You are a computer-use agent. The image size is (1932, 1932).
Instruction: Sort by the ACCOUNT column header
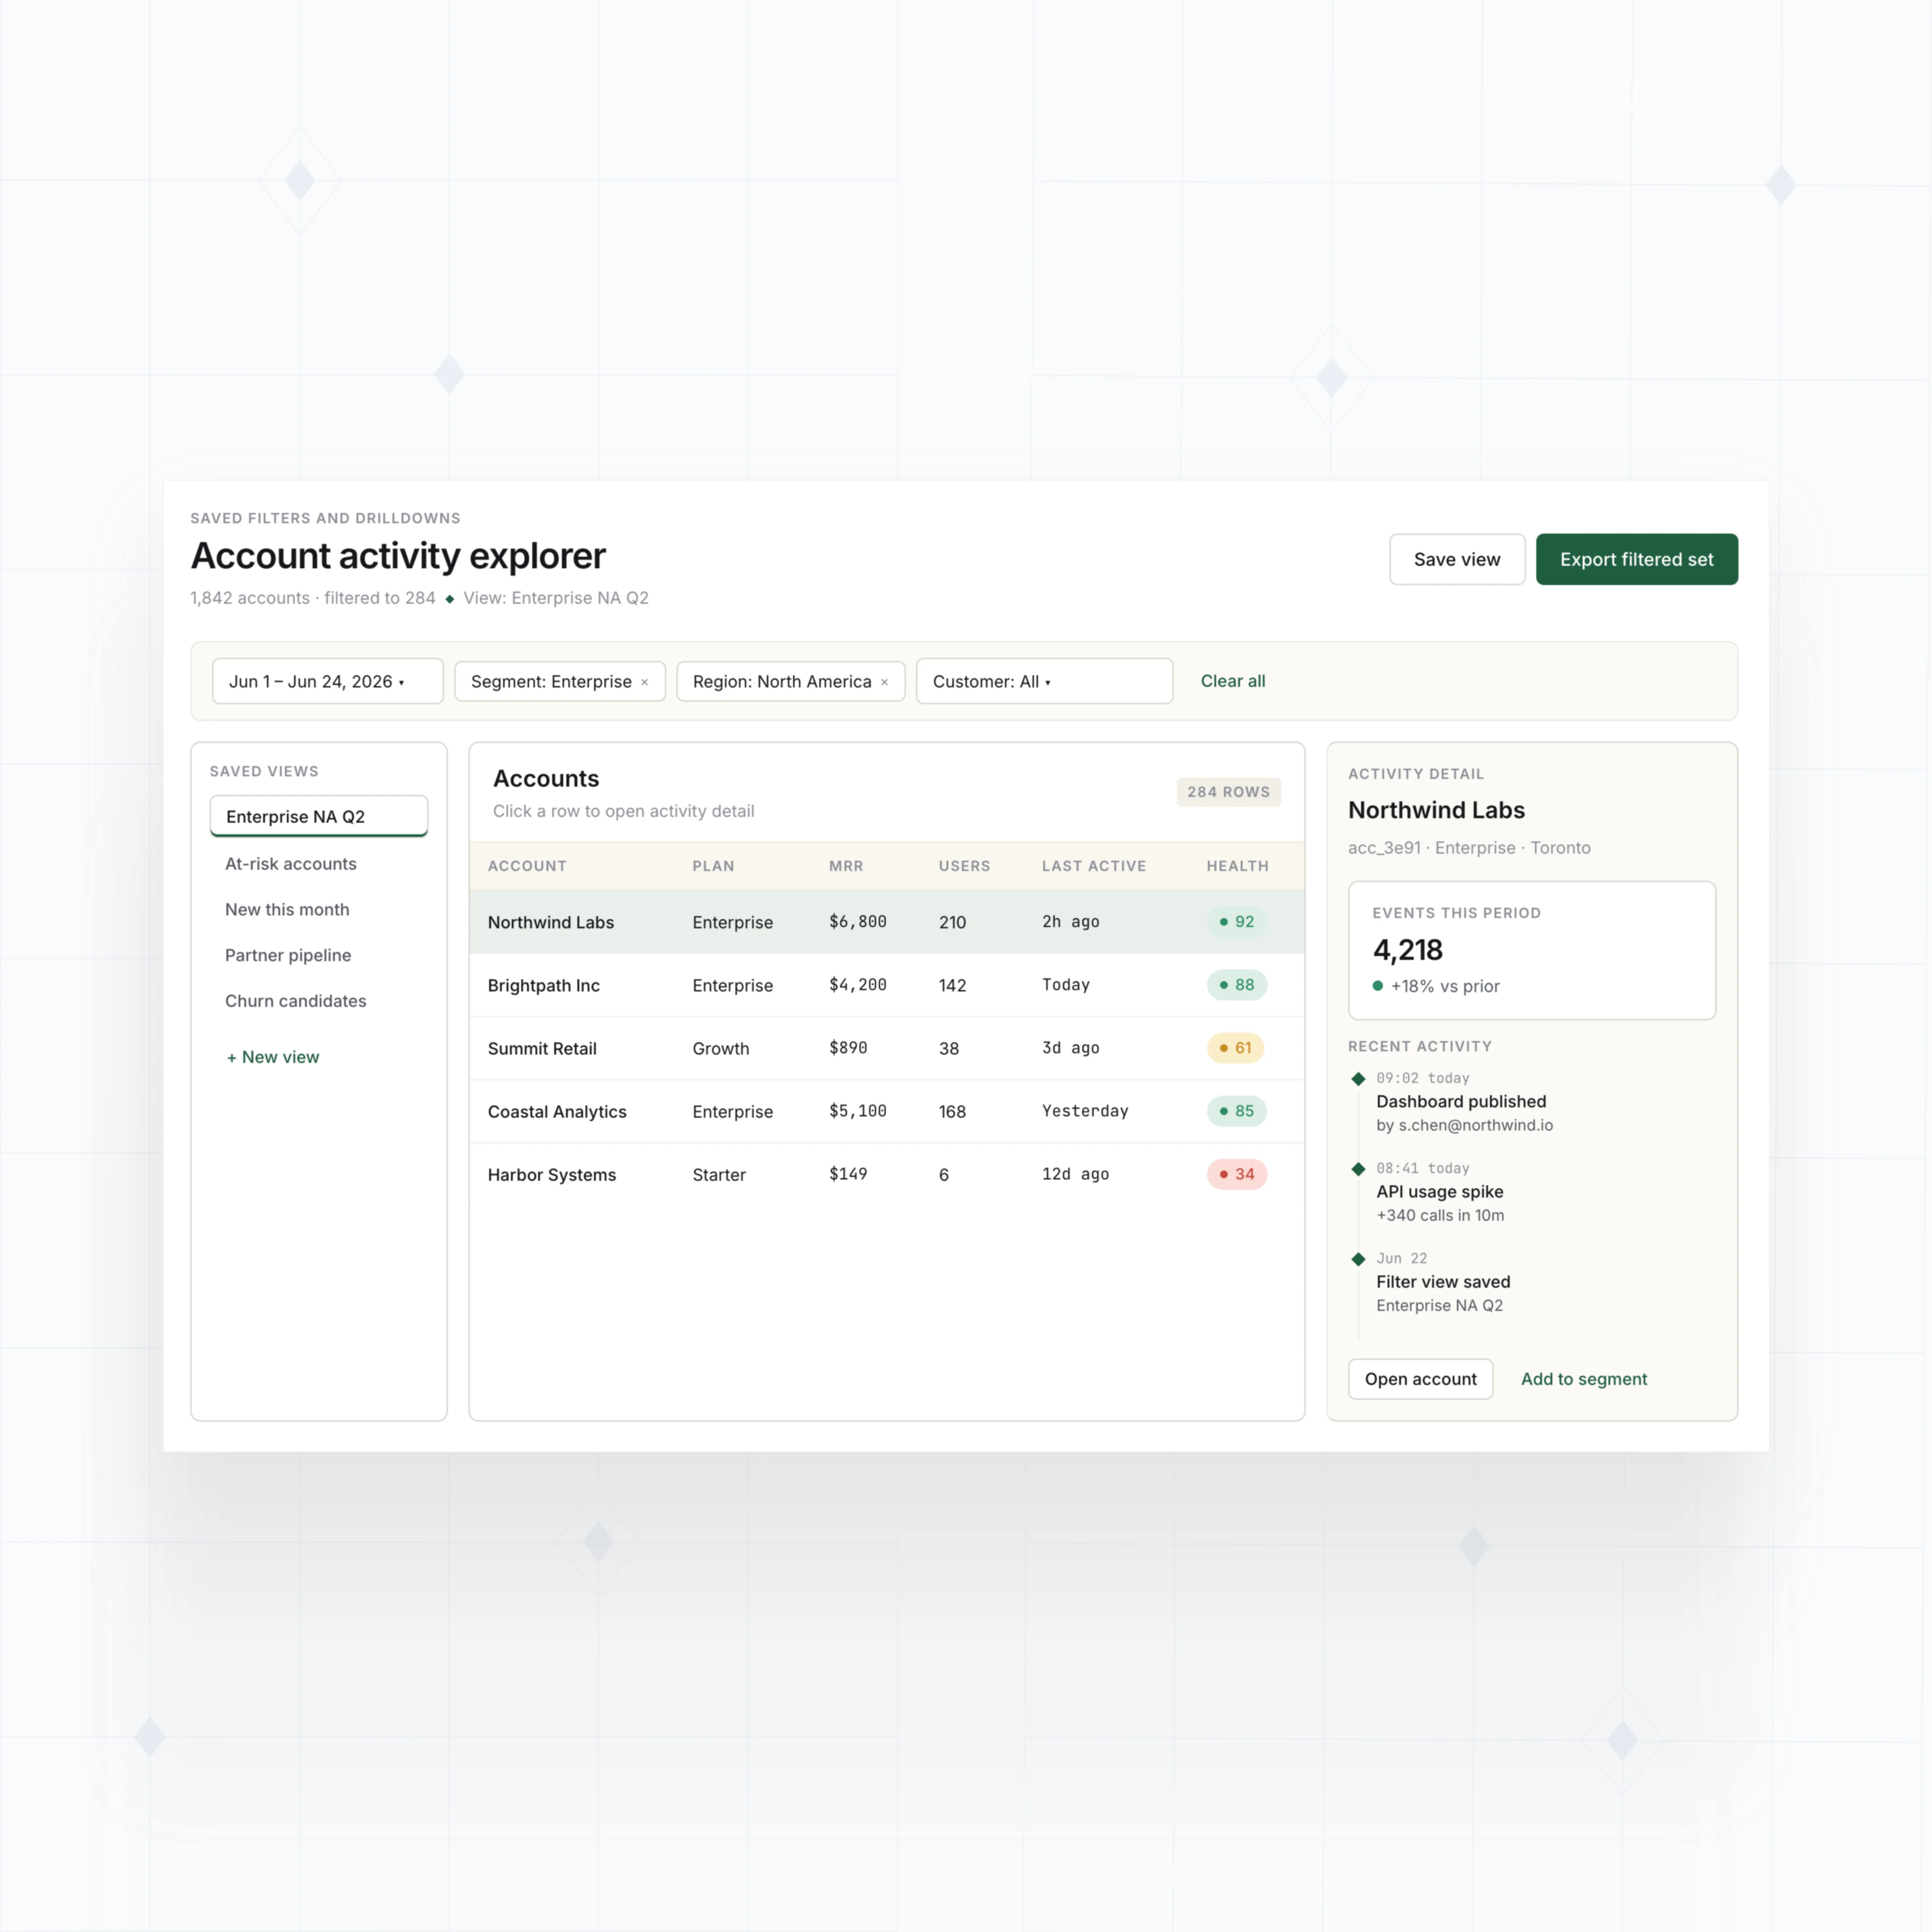point(527,866)
